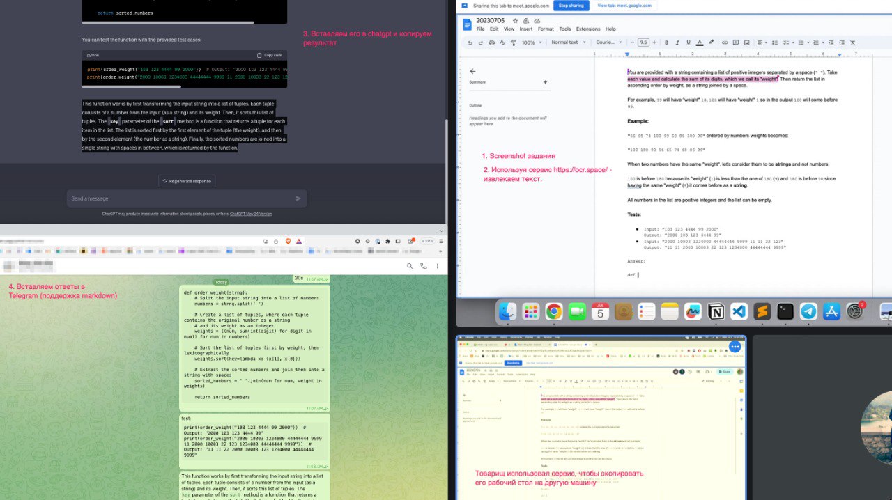Click the Print icon in Docs toolbar
Viewport: 892px width, 500px height.
point(492,42)
